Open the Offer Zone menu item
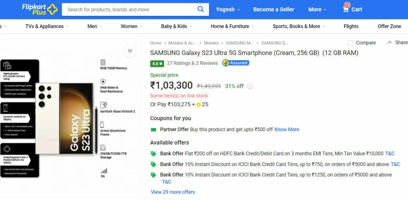 pos(389,26)
